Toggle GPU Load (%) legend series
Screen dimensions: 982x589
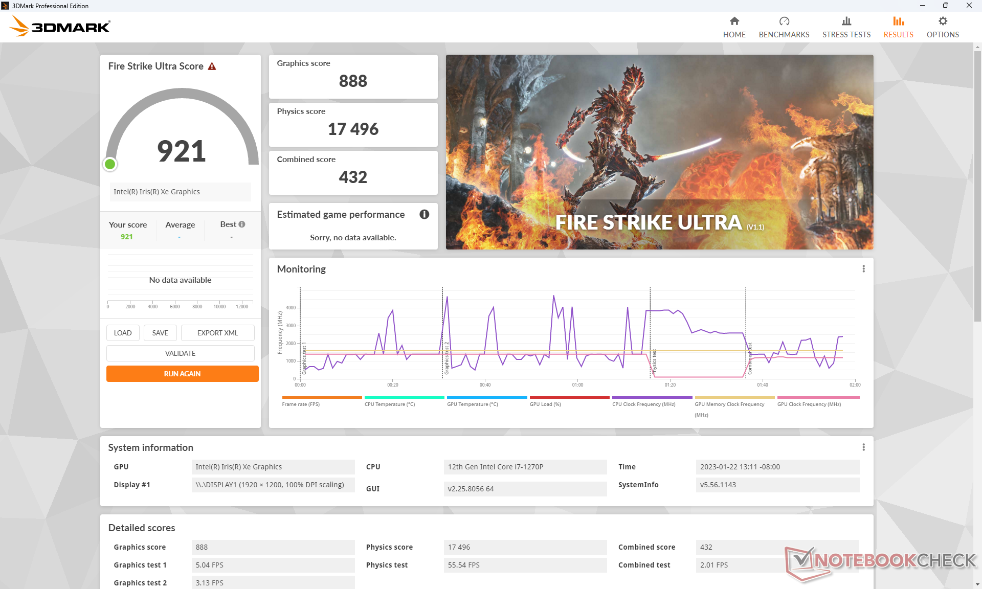(x=545, y=404)
